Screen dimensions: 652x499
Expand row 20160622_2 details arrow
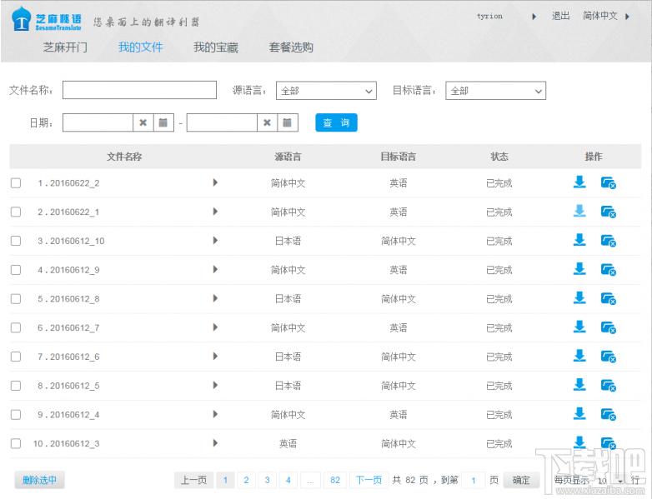click(215, 182)
